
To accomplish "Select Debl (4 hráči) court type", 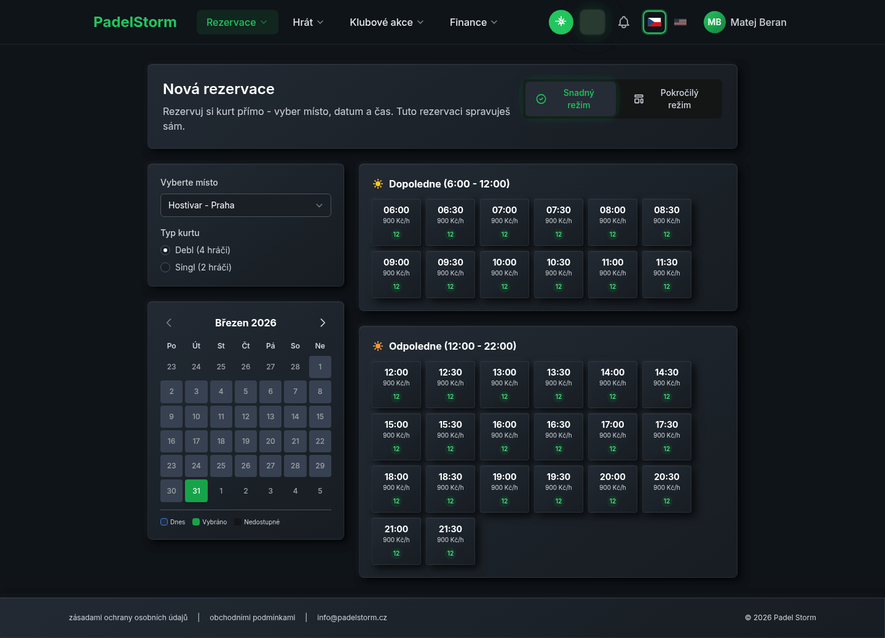I will coord(195,250).
